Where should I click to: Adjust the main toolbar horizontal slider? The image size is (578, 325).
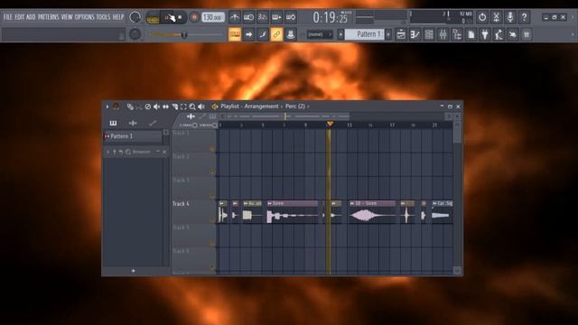click(x=185, y=34)
